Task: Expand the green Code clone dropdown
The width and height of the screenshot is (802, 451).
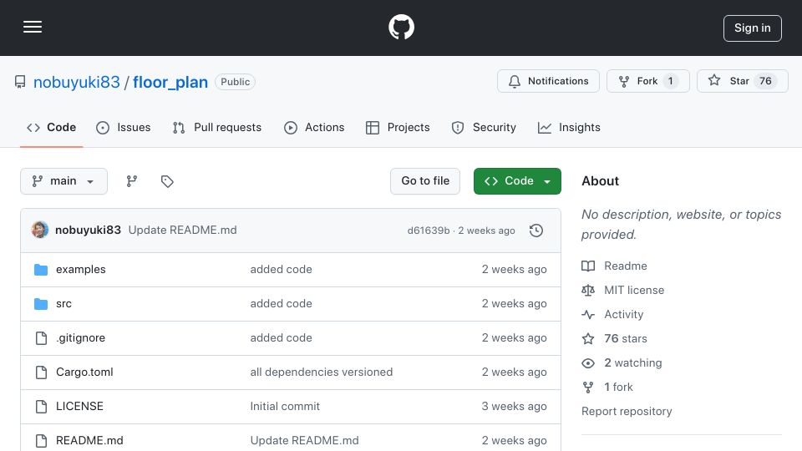Action: tap(517, 181)
